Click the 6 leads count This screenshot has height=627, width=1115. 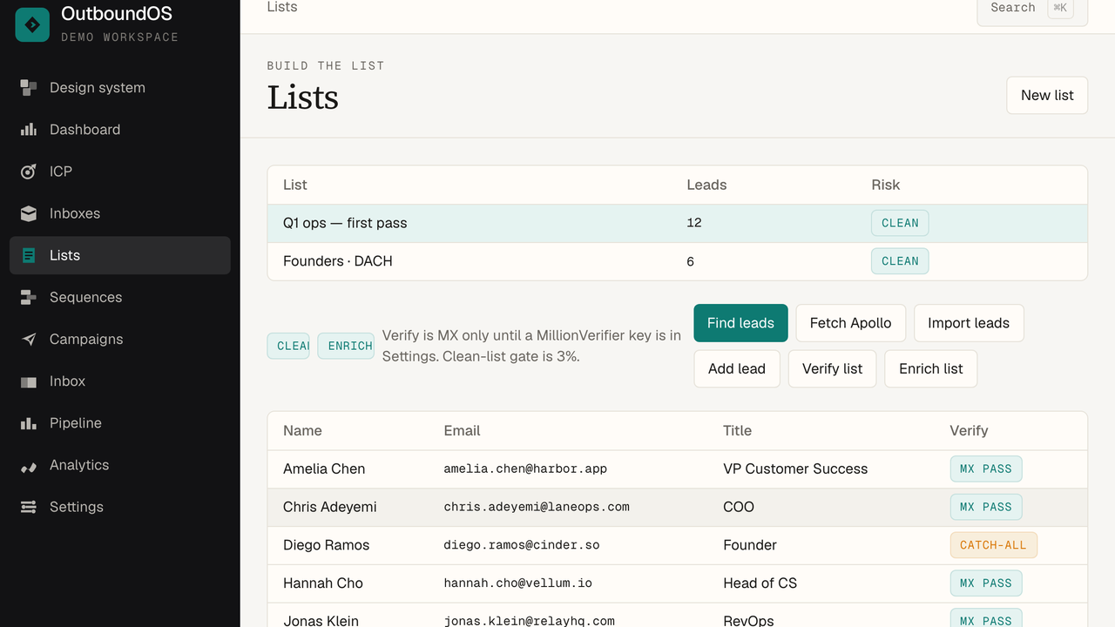tap(691, 261)
